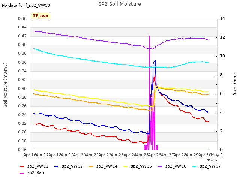This screenshot has height=180, width=240.
Task: Click the chart title SP2 Soil Moisture
Action: click(120, 4)
